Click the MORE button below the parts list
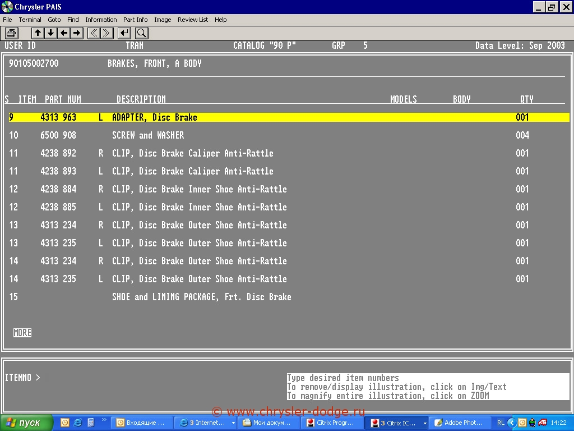 (22, 333)
